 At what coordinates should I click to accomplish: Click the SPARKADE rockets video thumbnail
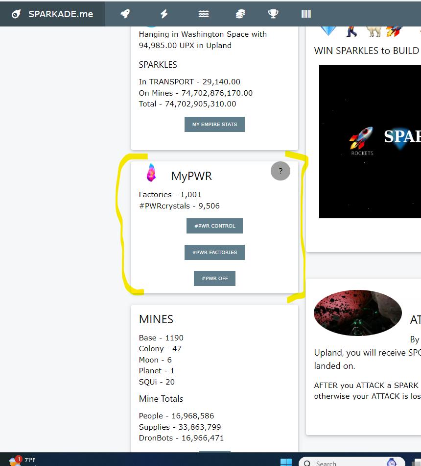coord(370,141)
